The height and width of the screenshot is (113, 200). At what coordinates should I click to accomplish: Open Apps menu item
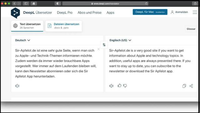pos(110,13)
